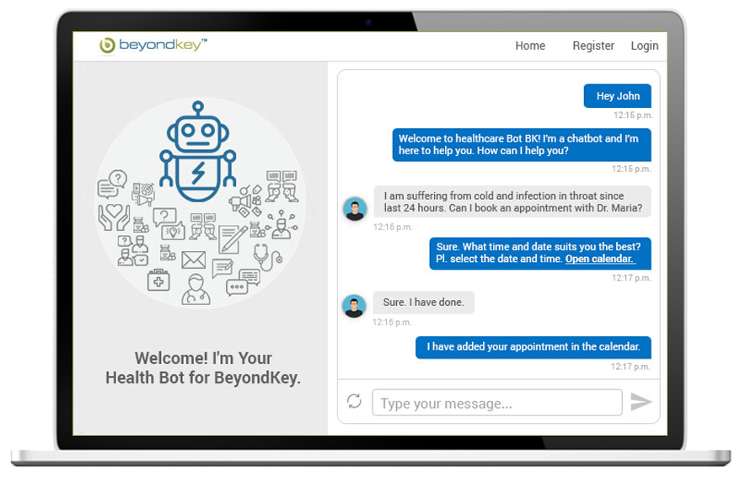Click the notepad with pencil icon
Image resolution: width=740 pixels, height=477 pixels.
click(233, 239)
